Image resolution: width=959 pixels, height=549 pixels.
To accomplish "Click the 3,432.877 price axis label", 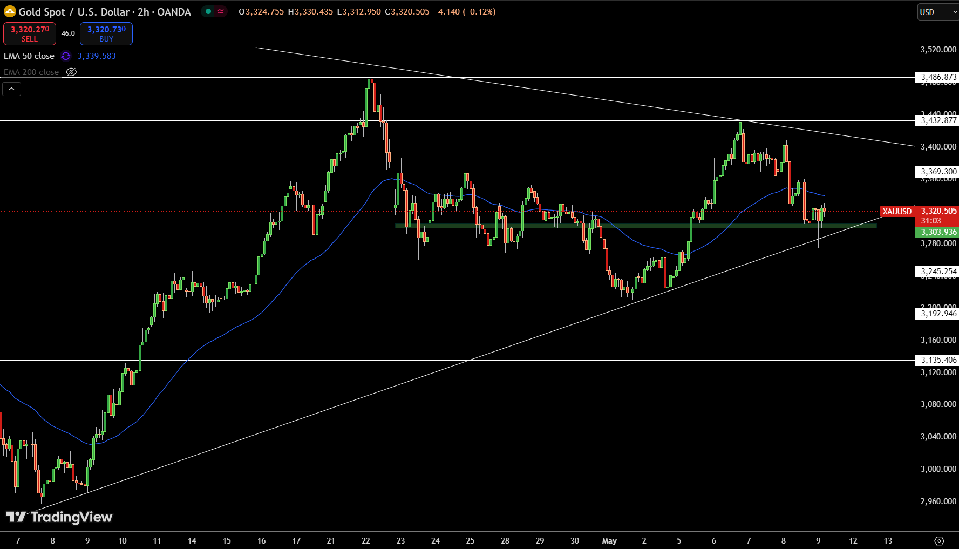I will click(x=937, y=120).
